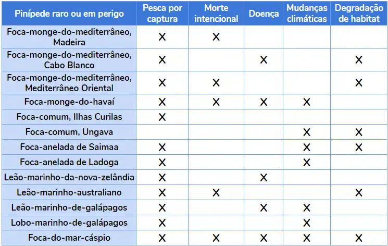Screen dimensions: 388x246
Task: Click Degradação de habitat X for Foca-comum, Ungava
Action: click(359, 132)
